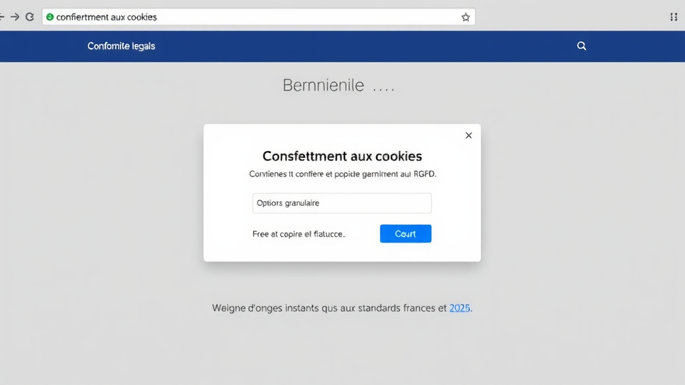Click the Free at copire el flatucce text
This screenshot has height=385, width=685.
tap(298, 234)
